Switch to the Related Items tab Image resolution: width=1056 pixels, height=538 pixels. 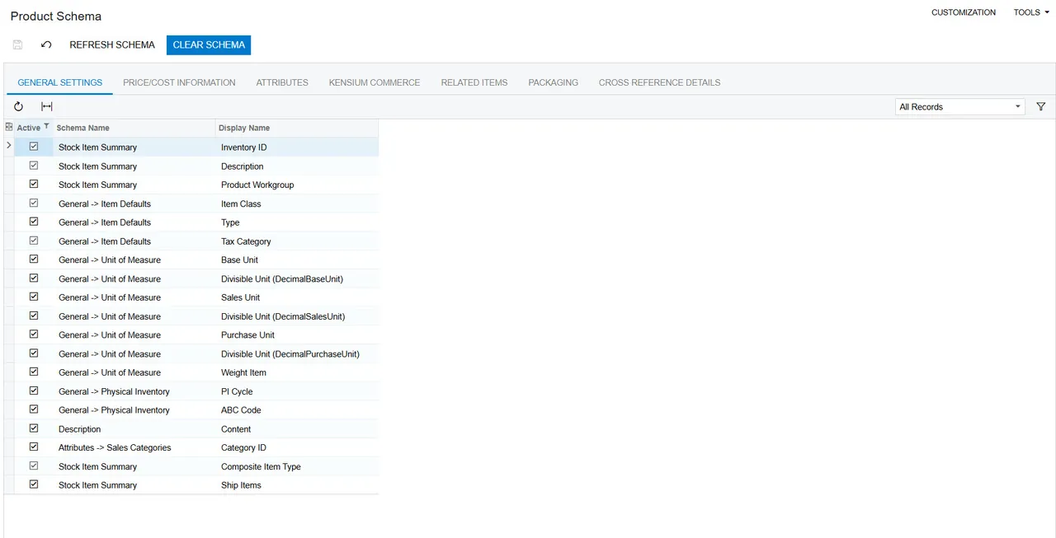[474, 82]
